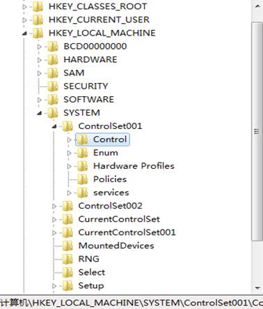263x309 pixels.
Task: Click the HKEY_CLASSES_ROOT folder icon
Action: [38, 6]
